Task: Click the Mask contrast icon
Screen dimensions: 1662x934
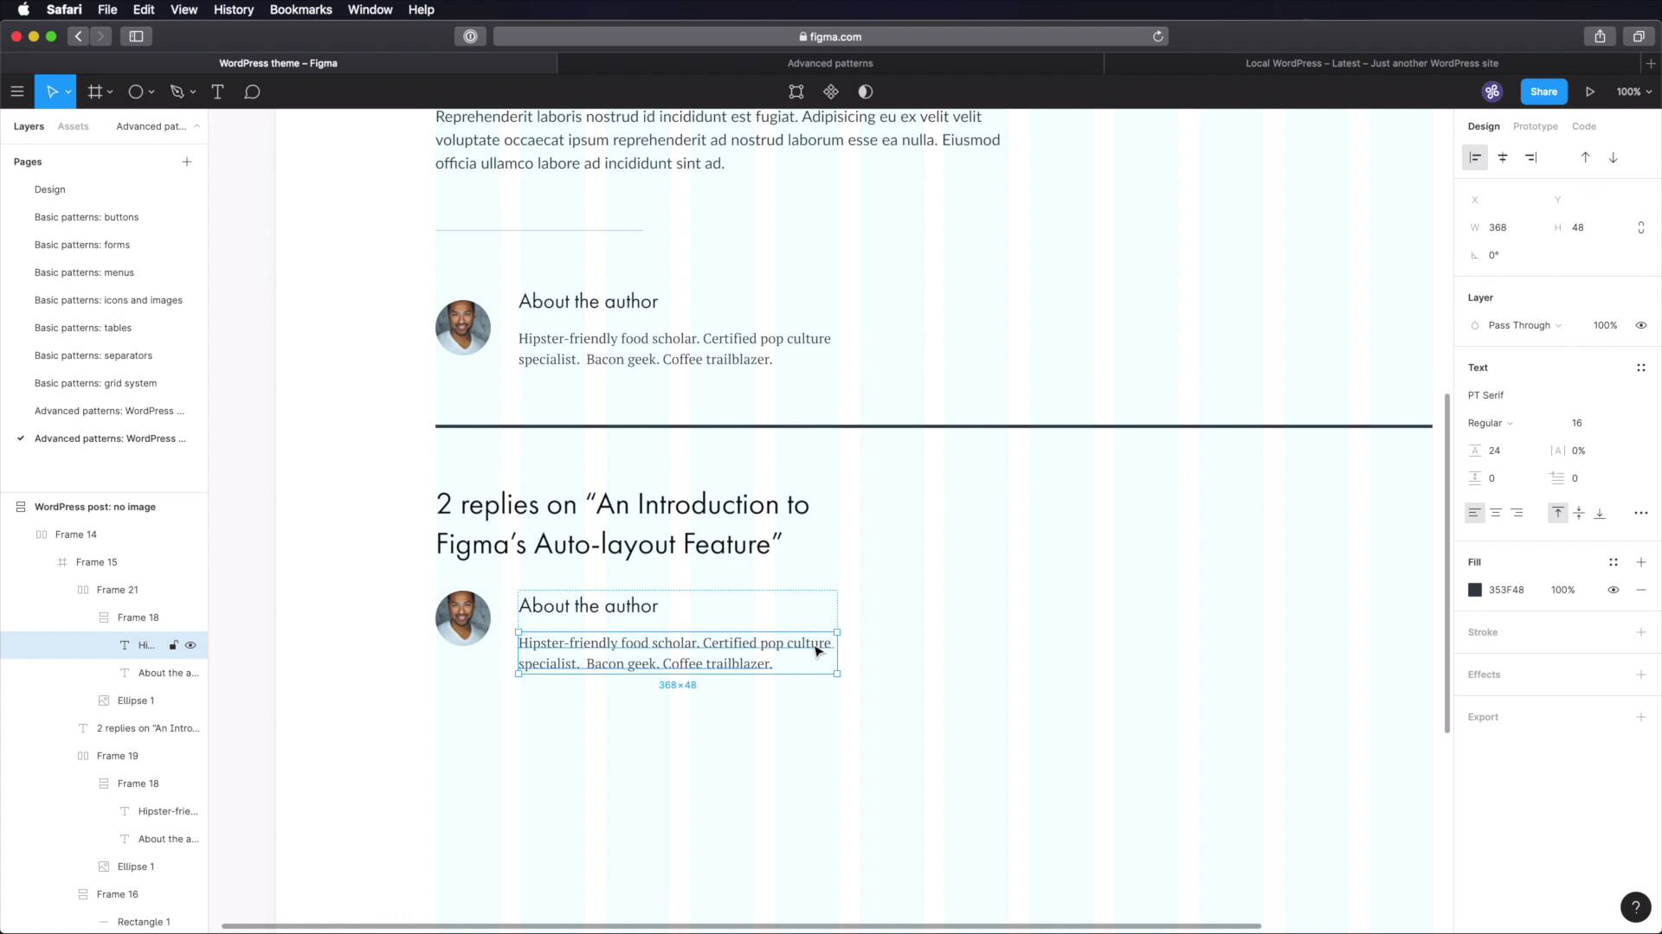Action: 865,92
